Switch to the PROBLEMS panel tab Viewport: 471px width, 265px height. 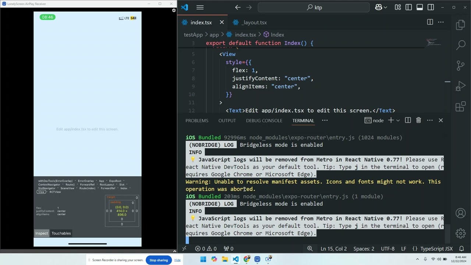point(197,120)
